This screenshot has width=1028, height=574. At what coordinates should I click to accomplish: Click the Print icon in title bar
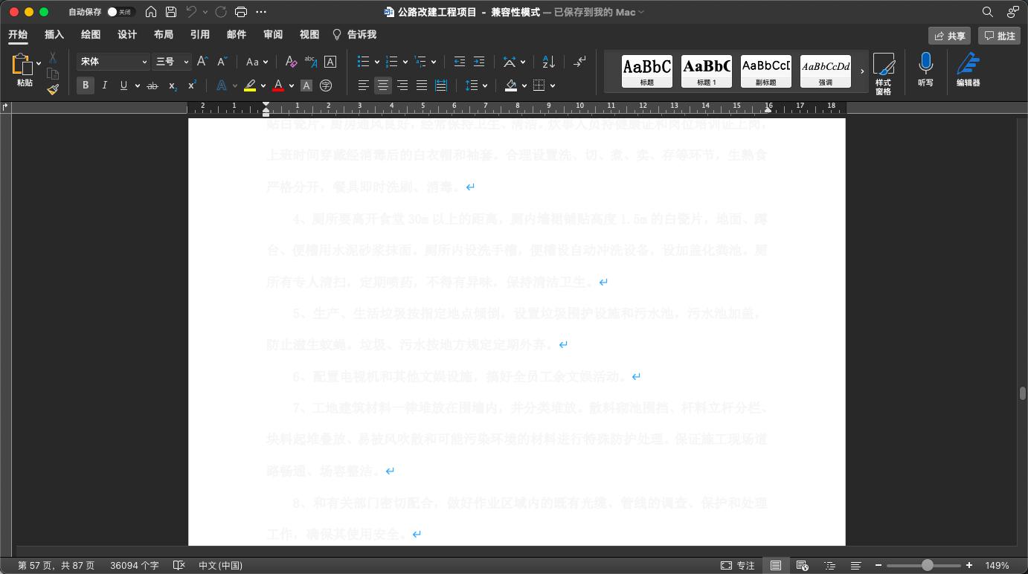pos(241,12)
